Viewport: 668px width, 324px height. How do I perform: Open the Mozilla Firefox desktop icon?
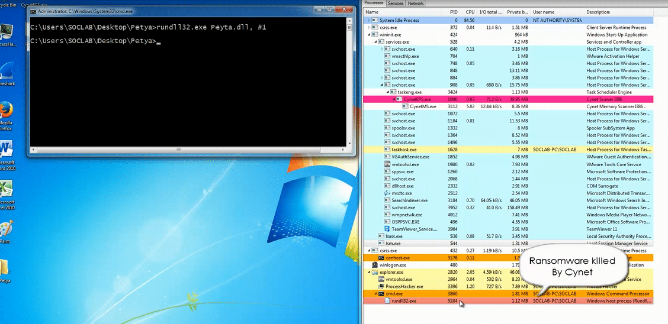pos(6,116)
